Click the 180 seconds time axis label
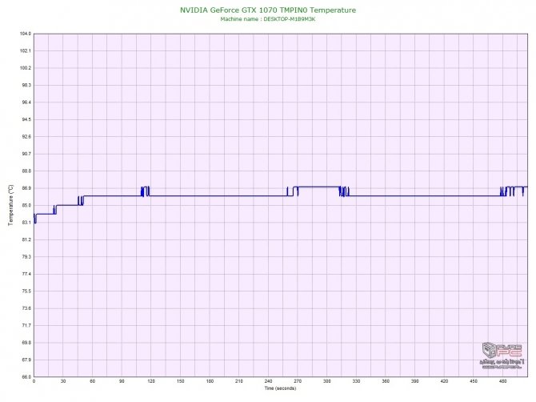The image size is (536, 402). 210,381
